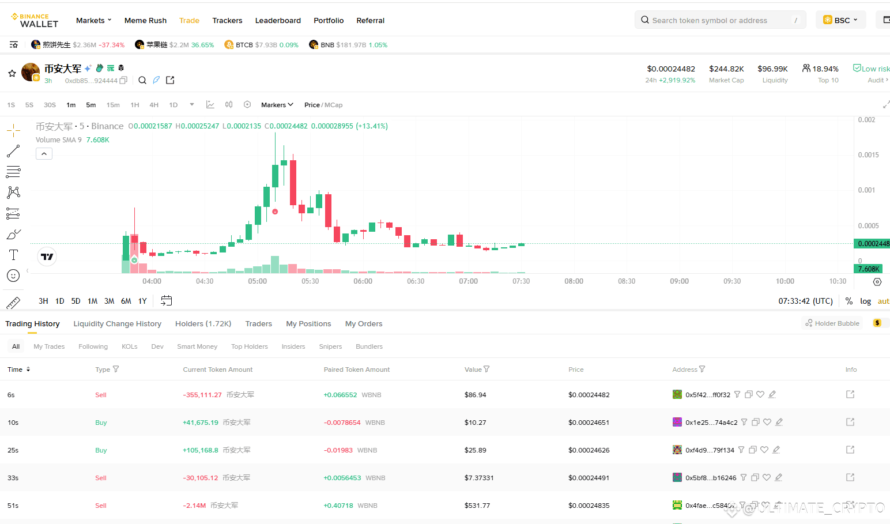Change candlestick chart type

pyautogui.click(x=229, y=105)
